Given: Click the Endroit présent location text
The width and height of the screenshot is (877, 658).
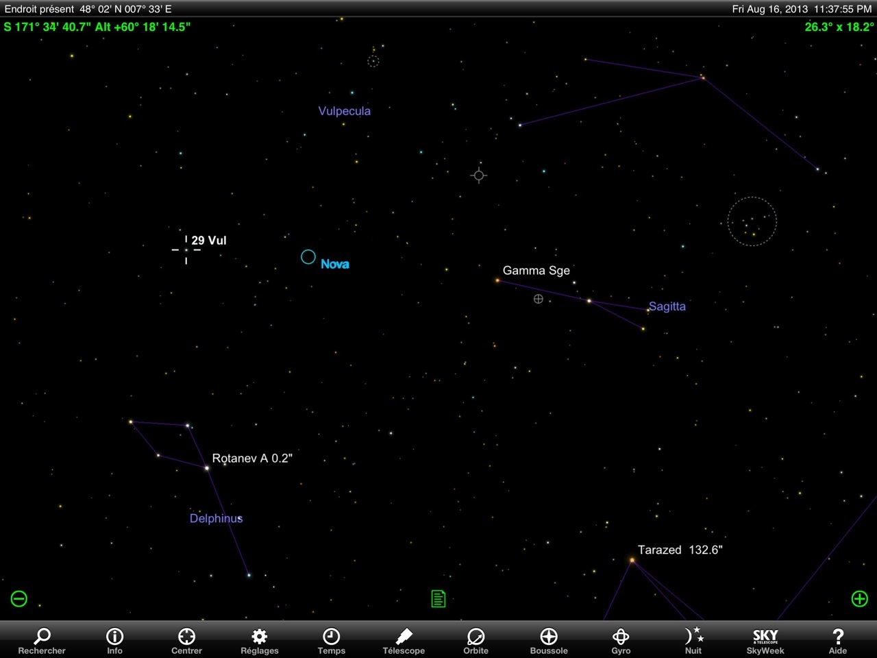Looking at the screenshot, I should point(88,9).
